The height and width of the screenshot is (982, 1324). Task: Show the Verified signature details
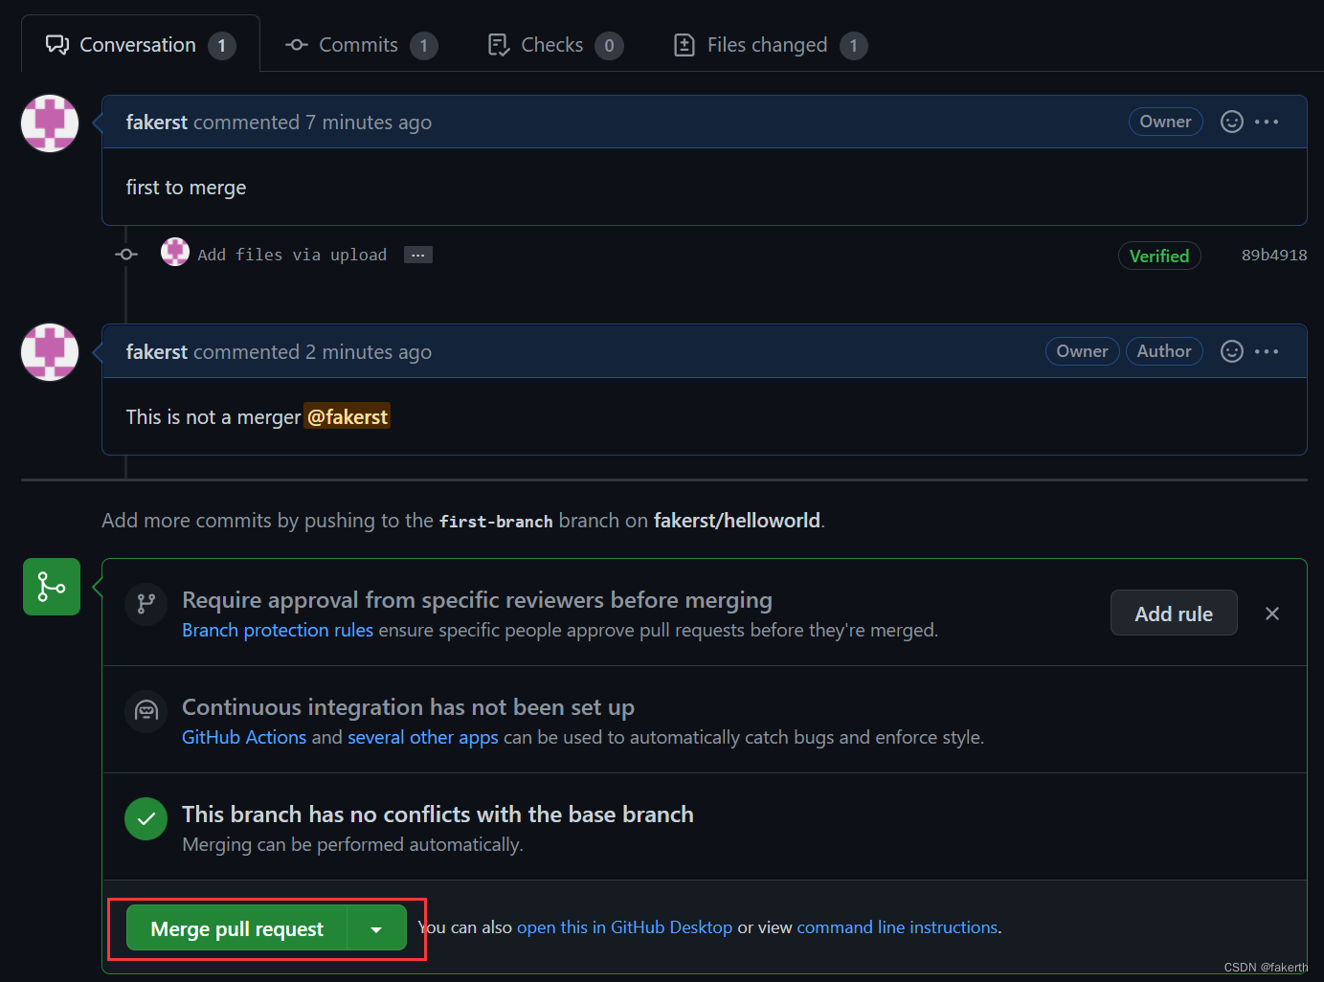[1159, 256]
